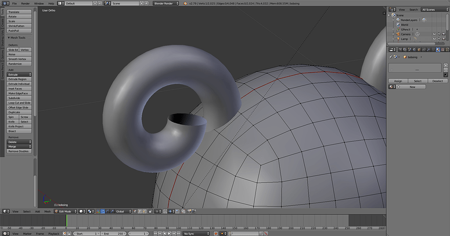Screen dimensions: 450x236
Task: Open the Render properties tab icon
Action: (x=400, y=50)
